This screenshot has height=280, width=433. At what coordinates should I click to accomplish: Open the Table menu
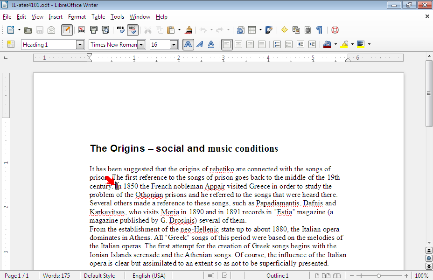click(98, 17)
